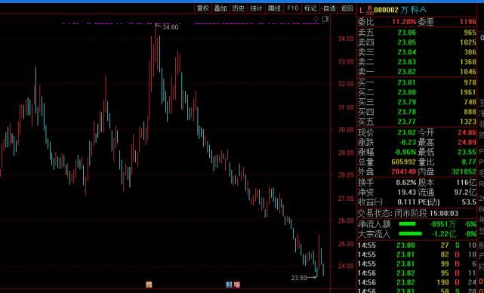Click the 换手 value 0.62%
This screenshot has height=293, width=484.
pyautogui.click(x=406, y=183)
